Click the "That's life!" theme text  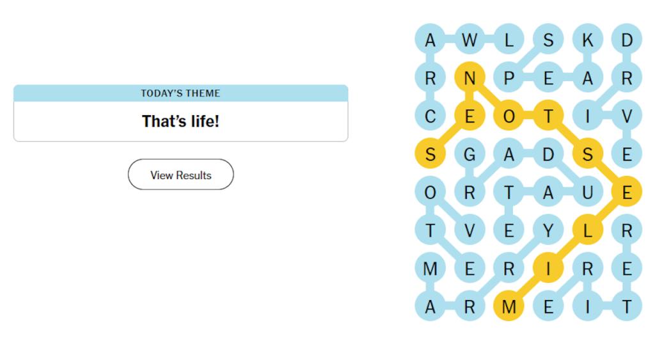pos(180,121)
